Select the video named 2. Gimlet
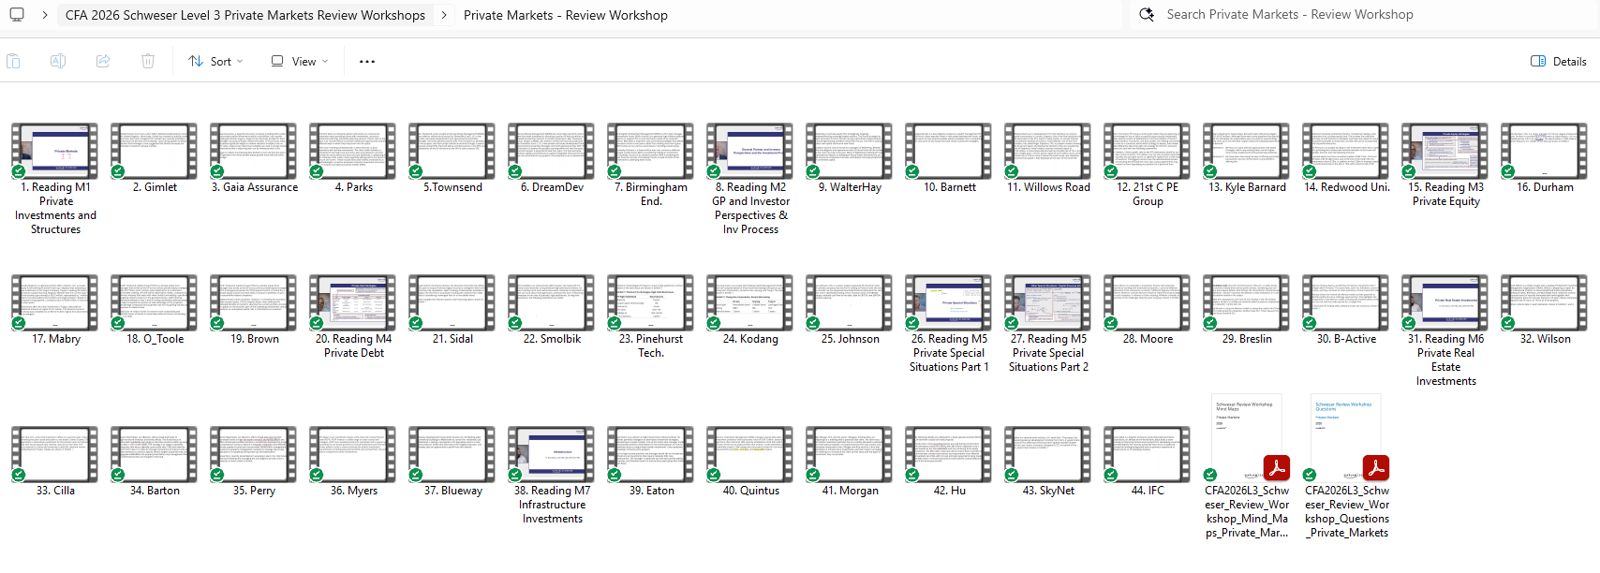This screenshot has height=573, width=1600. [x=155, y=152]
